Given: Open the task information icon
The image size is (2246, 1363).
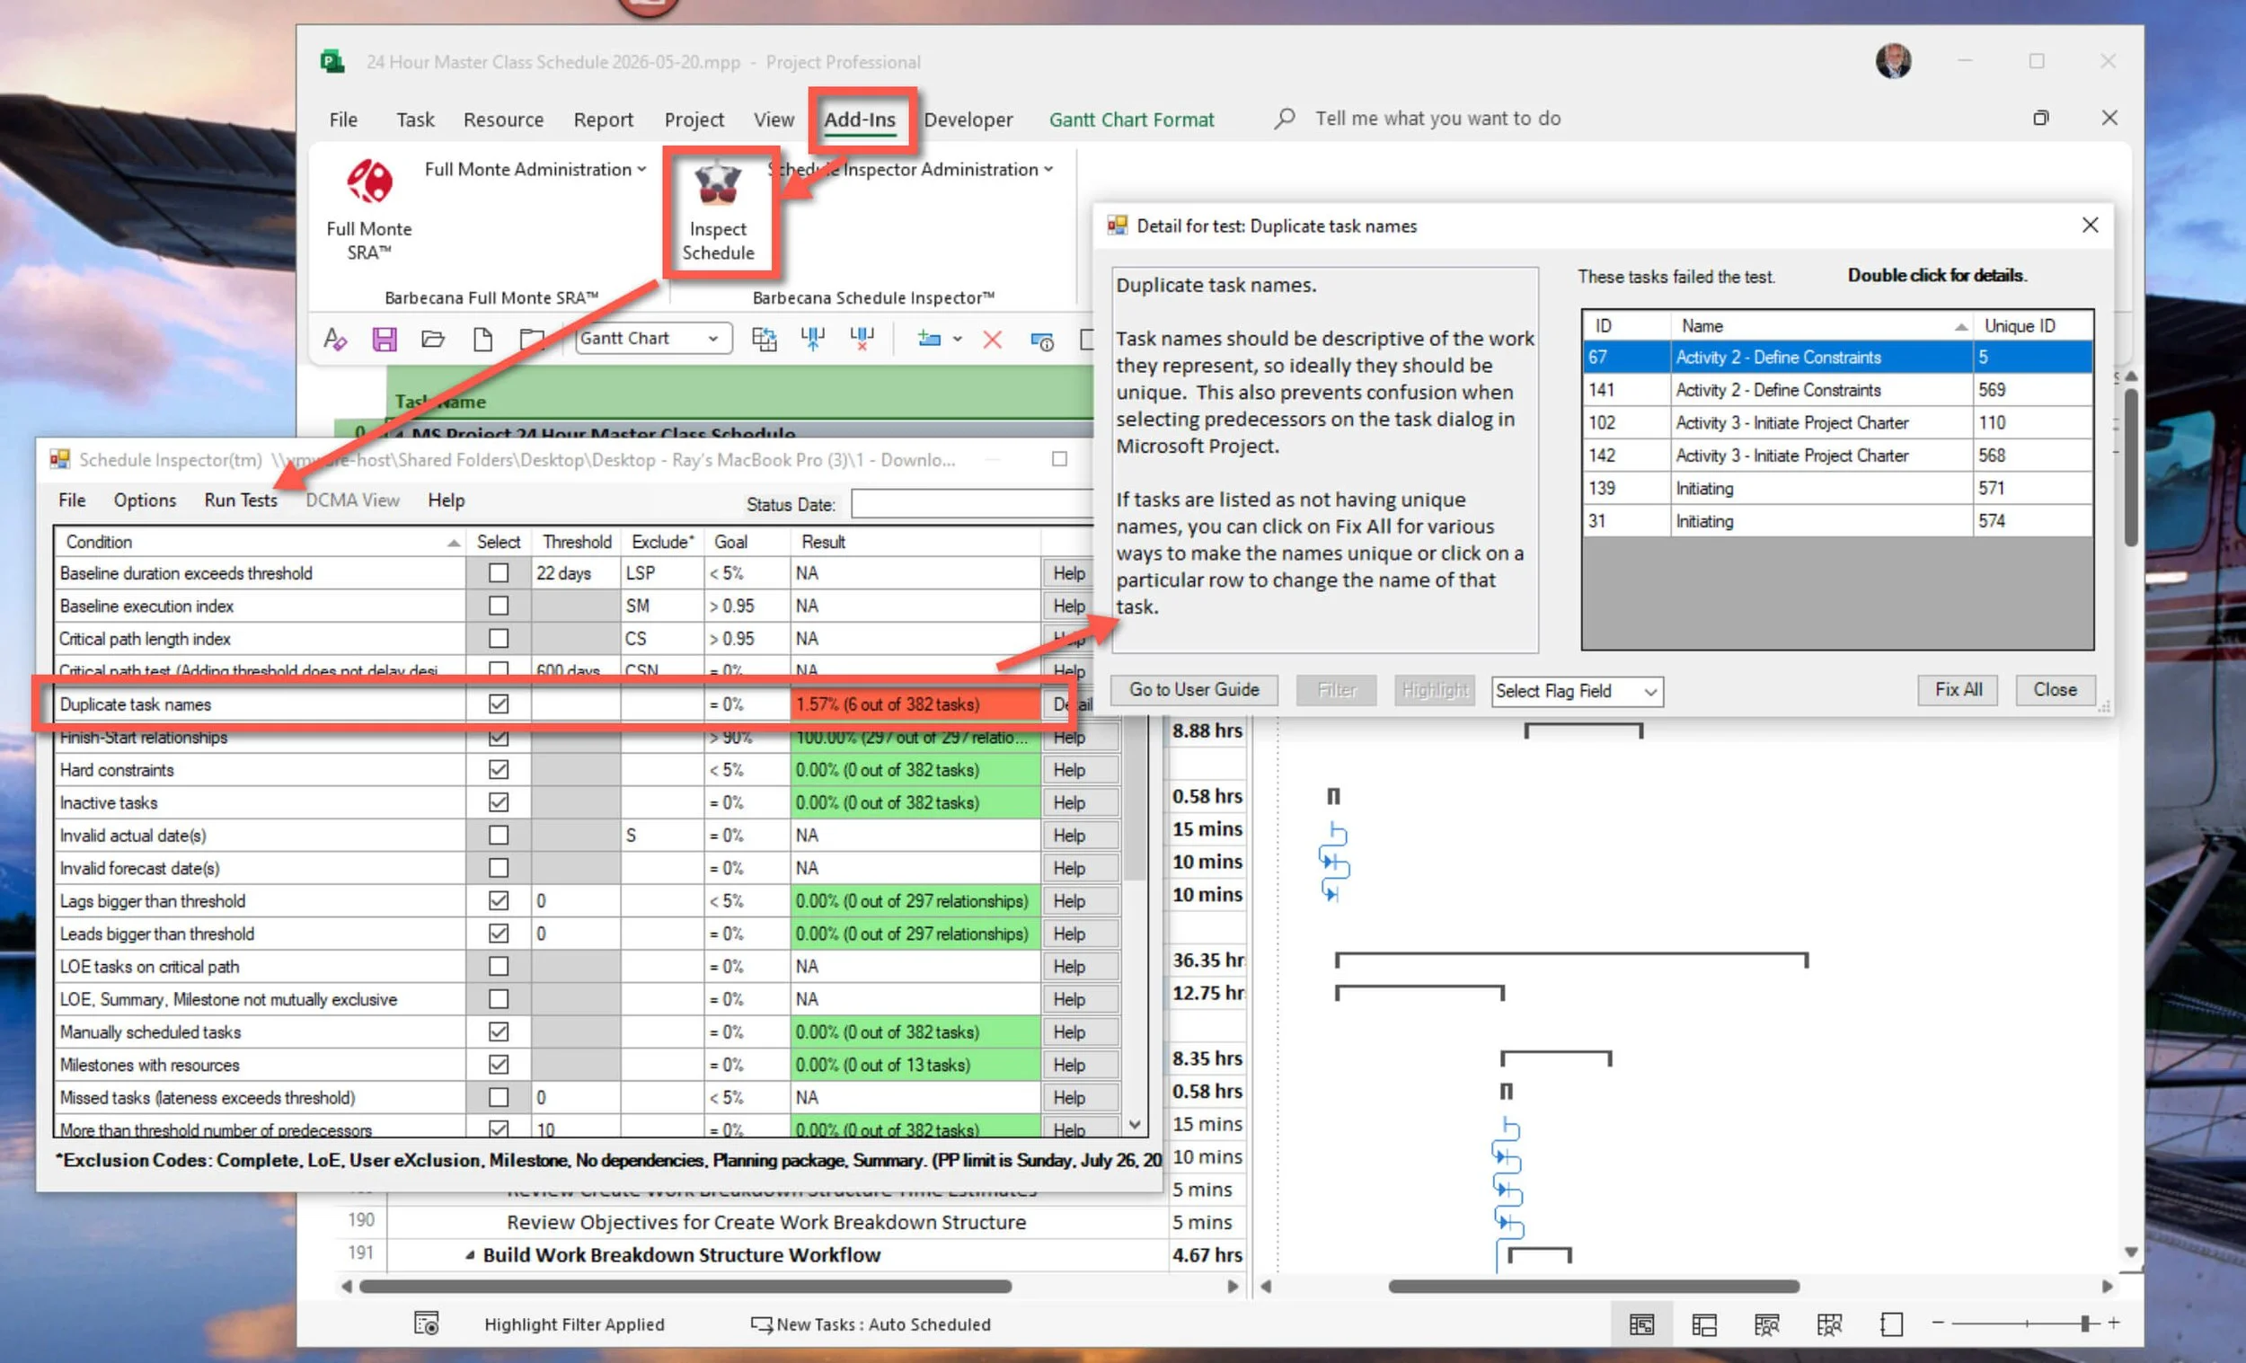Looking at the screenshot, I should click(x=1042, y=341).
